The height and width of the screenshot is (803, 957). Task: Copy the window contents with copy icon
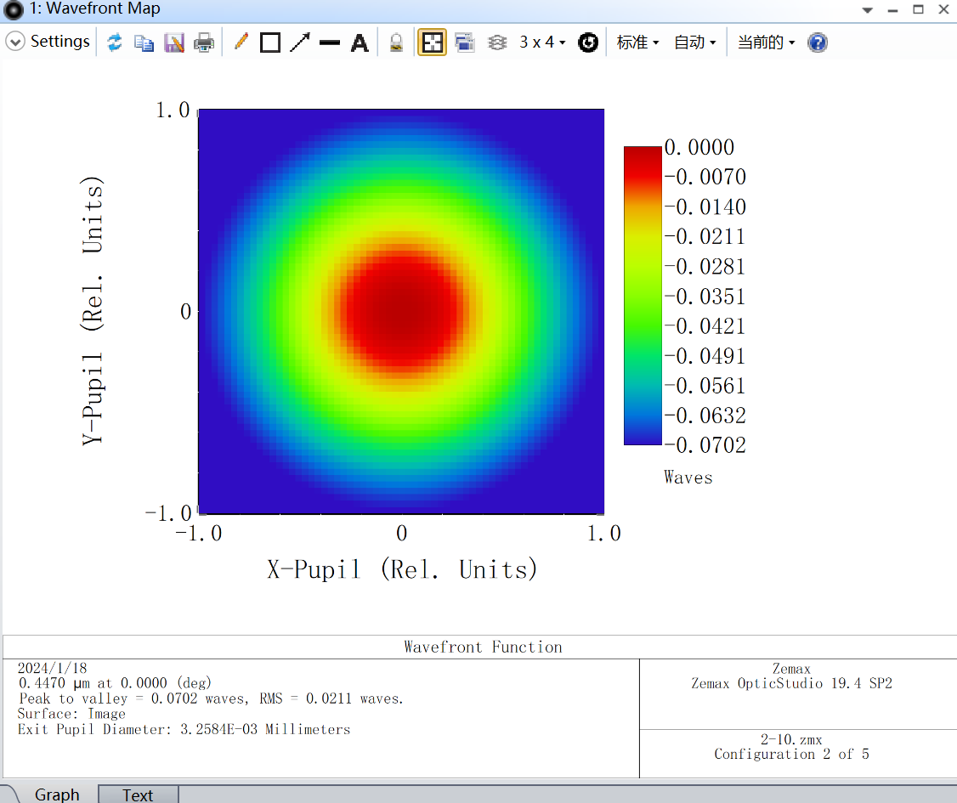144,42
